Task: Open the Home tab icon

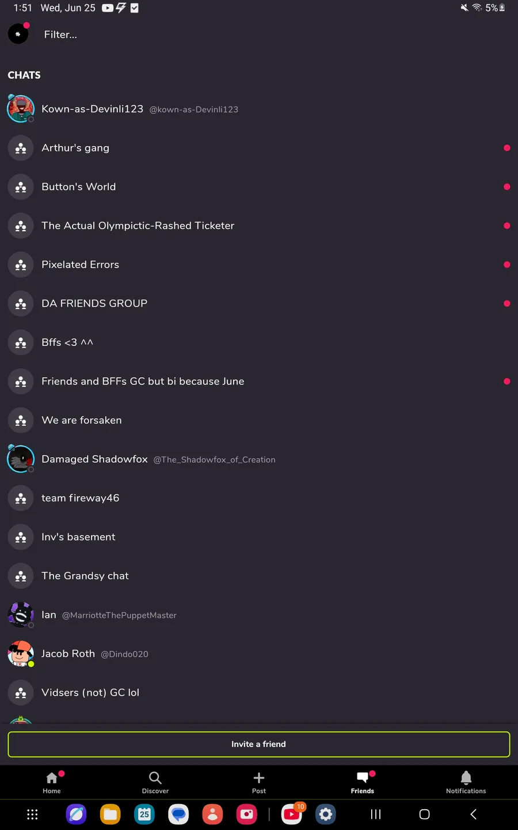Action: pos(52,778)
